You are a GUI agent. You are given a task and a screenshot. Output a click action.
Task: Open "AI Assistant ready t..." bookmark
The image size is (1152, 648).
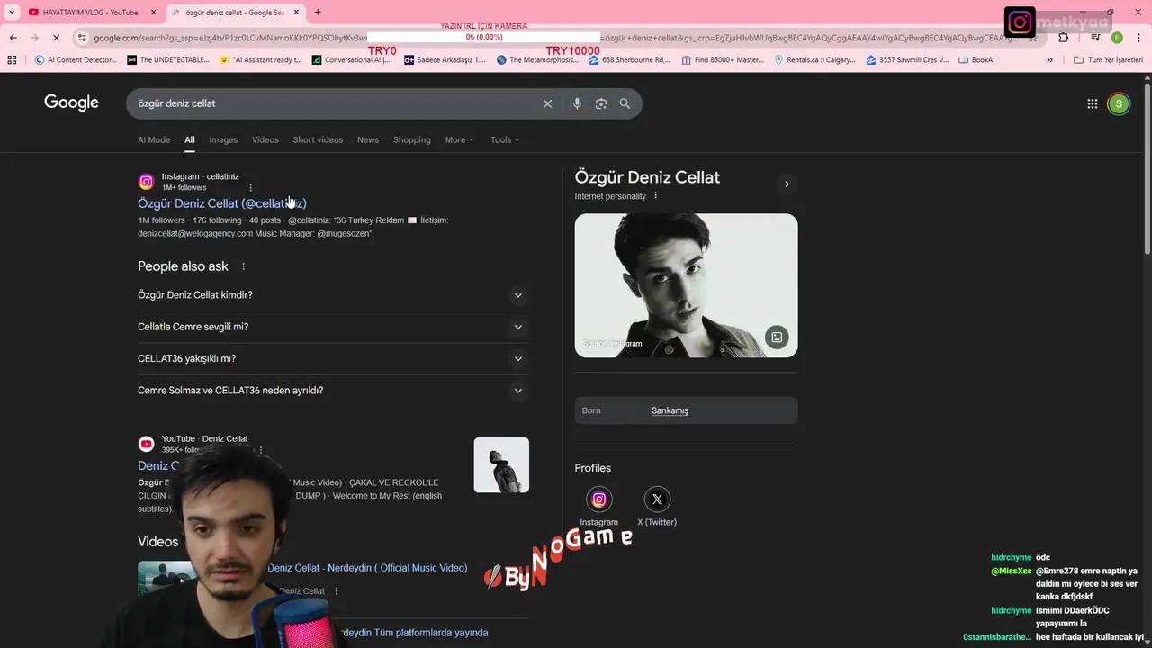point(260,60)
